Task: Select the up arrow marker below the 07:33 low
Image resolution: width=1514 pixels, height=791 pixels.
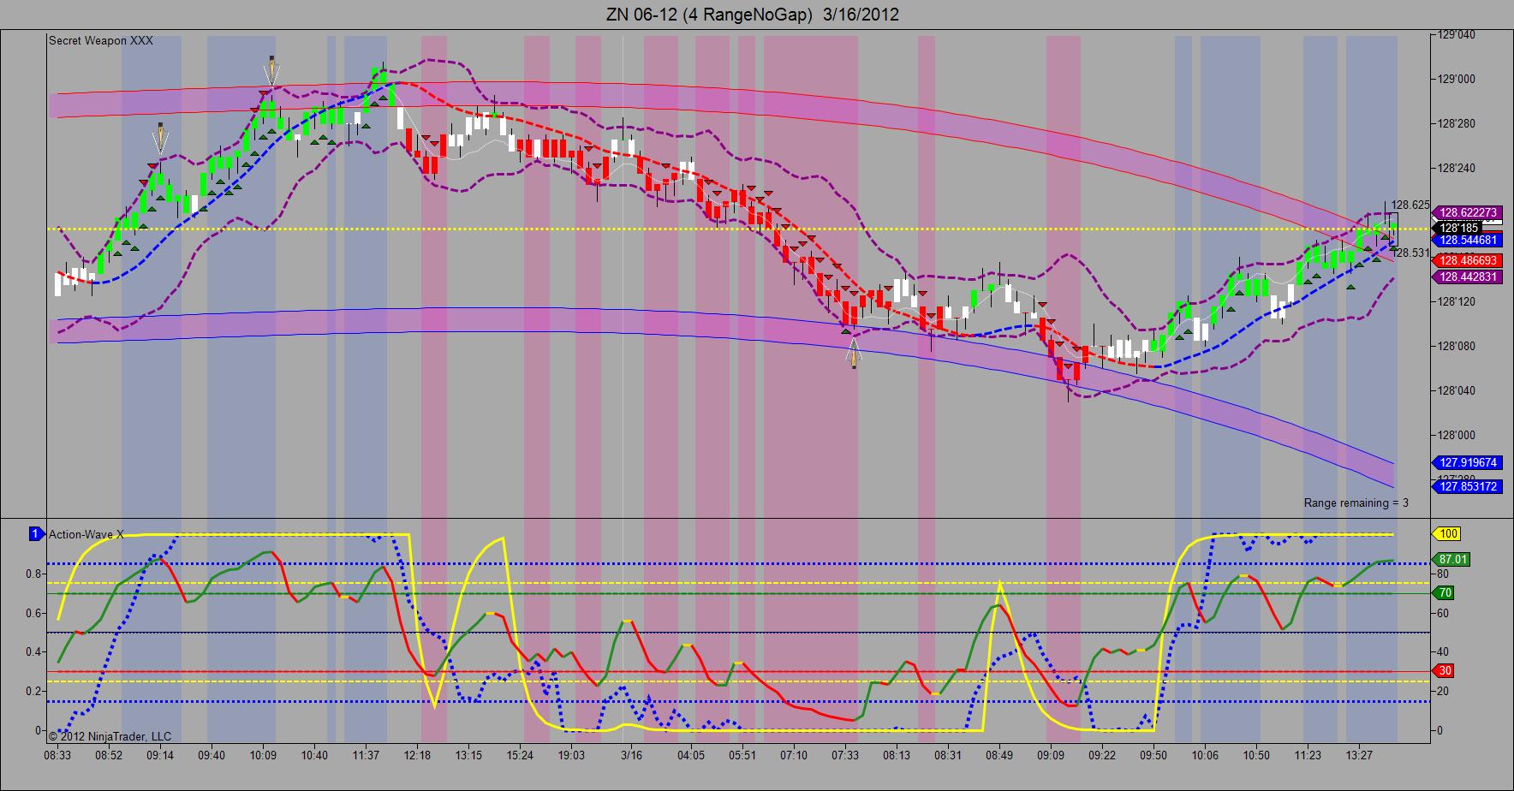Action: 853,353
